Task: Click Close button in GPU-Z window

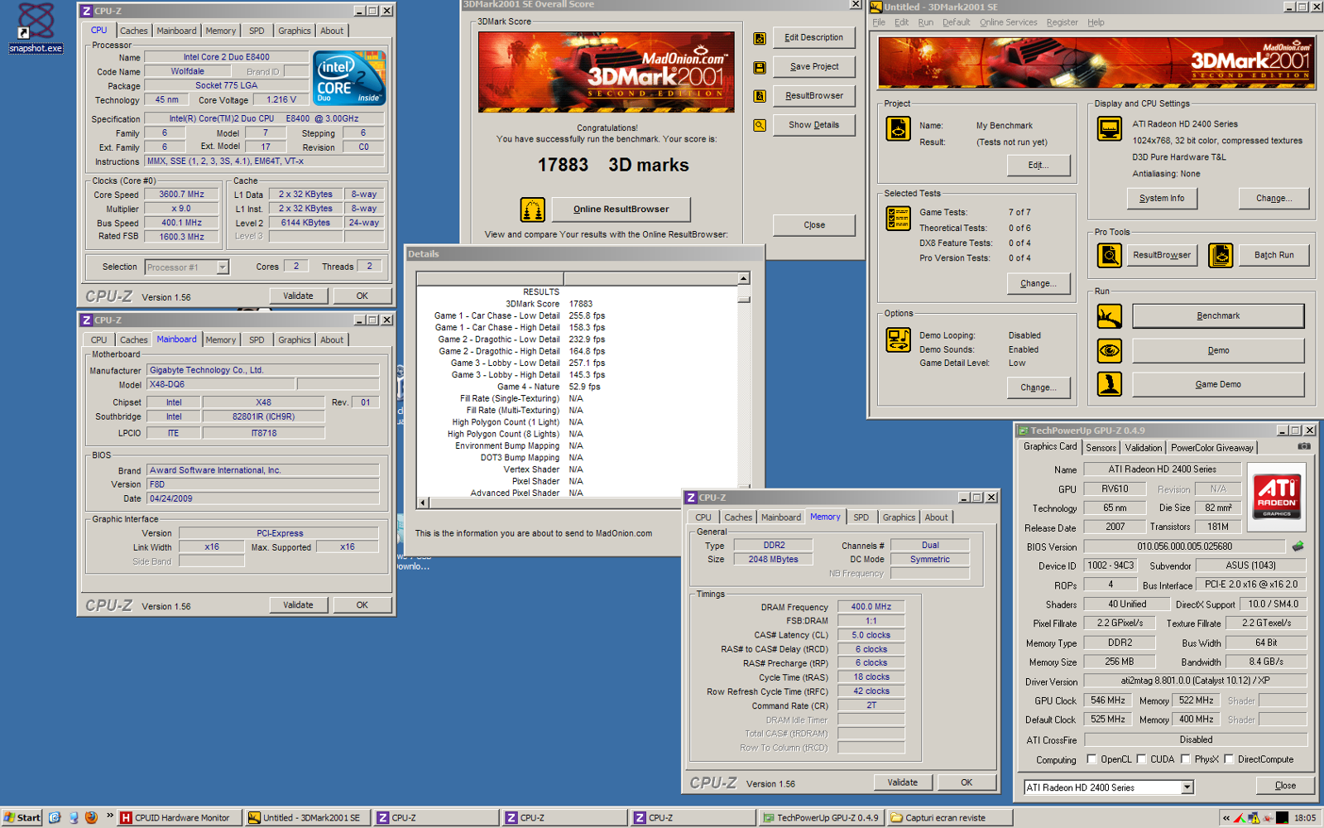Action: point(1285,786)
